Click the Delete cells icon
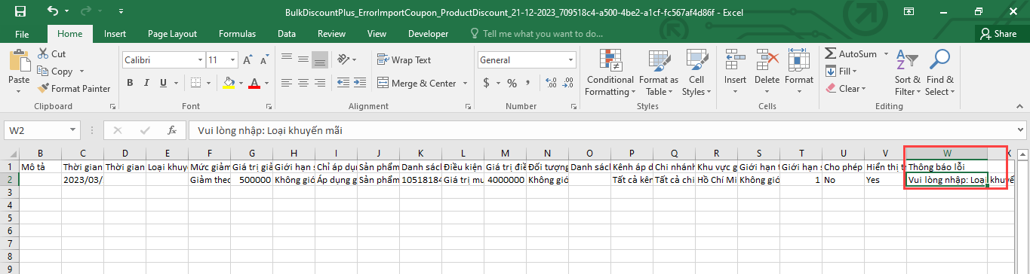The width and height of the screenshot is (1030, 274). pyautogui.click(x=767, y=59)
